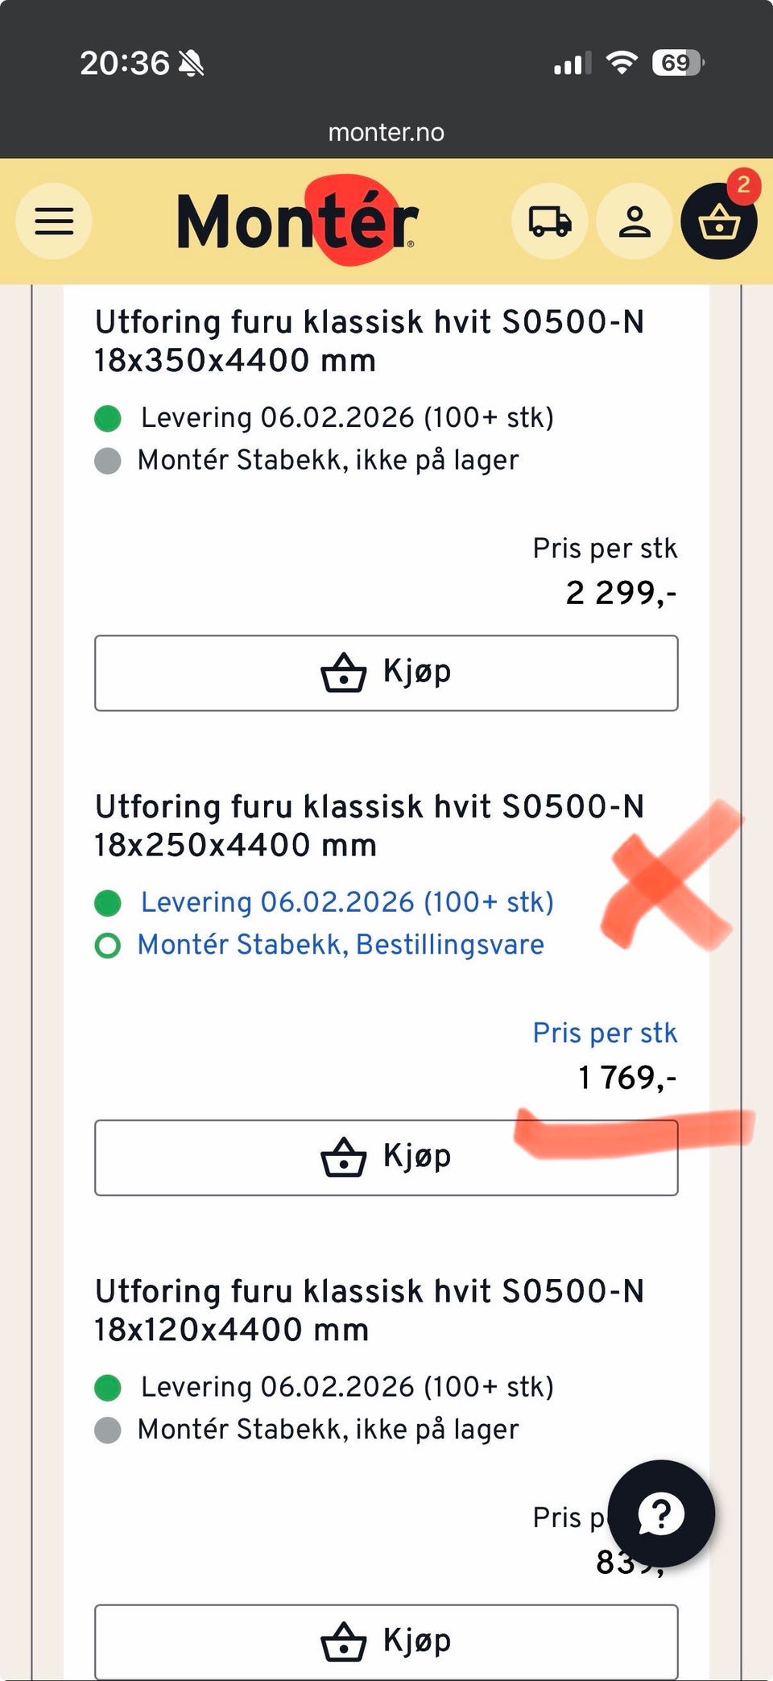Tap the 2 299,- price
Screen dimensions: 773x1681
tap(621, 593)
